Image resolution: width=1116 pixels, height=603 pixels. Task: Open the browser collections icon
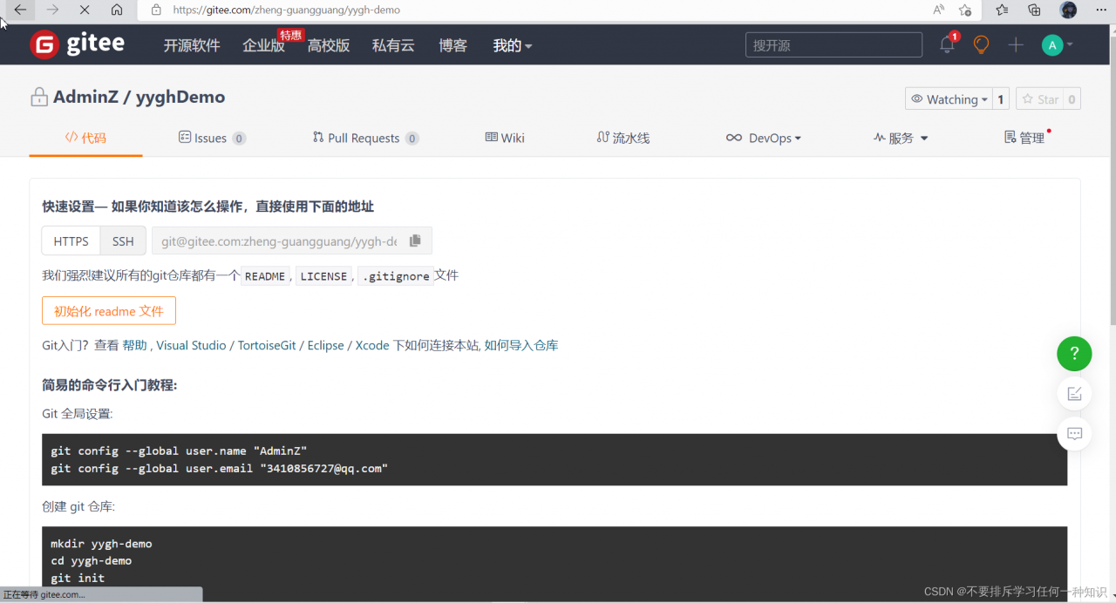point(1034,10)
